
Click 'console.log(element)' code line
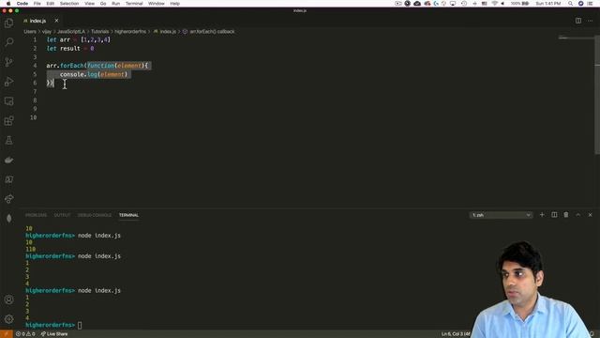94,74
